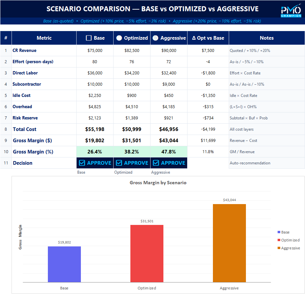Toggle the APPROVE checkbox for the Base scenario
The height and width of the screenshot is (301, 305).
point(95,163)
